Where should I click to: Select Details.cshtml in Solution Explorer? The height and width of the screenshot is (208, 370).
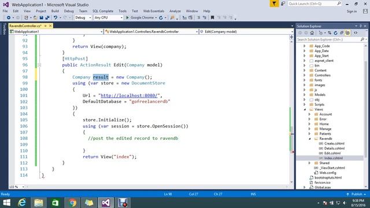tap(334, 148)
